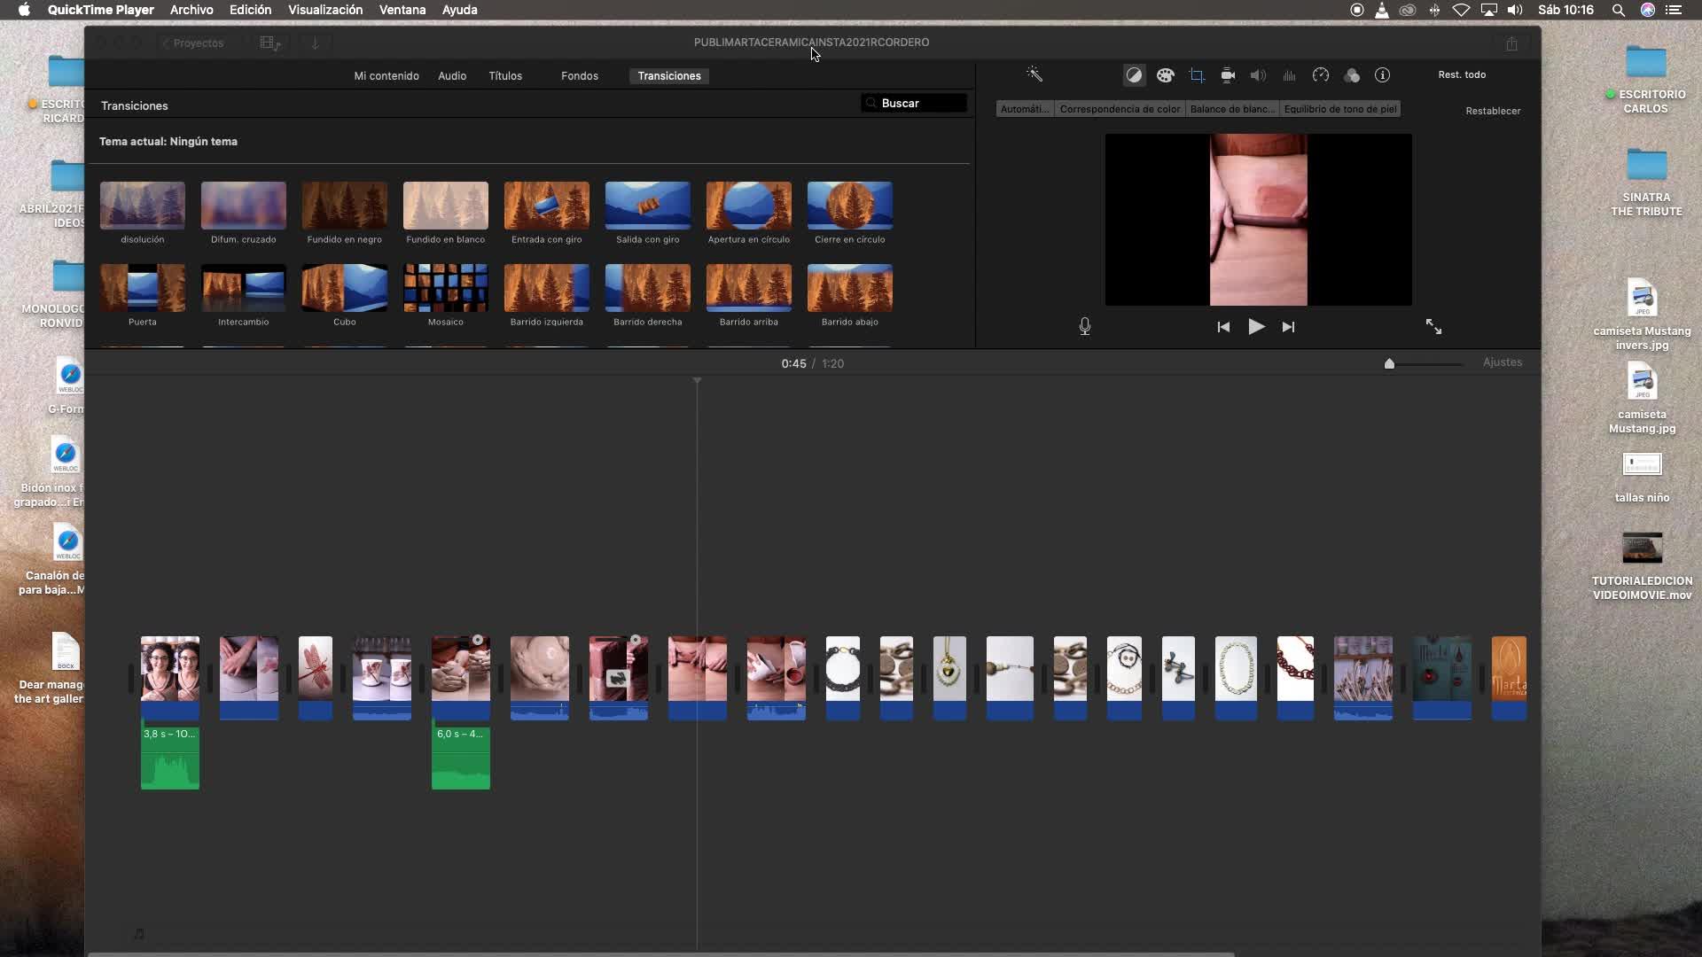Select the crop tool icon

click(x=1197, y=75)
